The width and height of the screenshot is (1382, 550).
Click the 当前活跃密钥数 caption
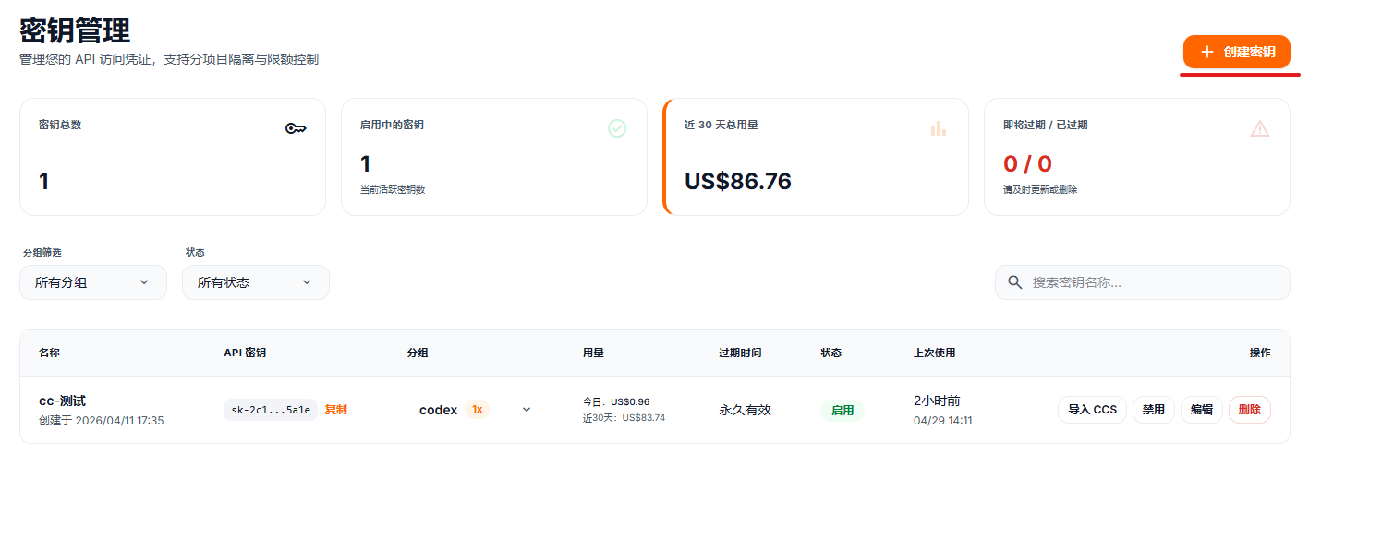pos(393,189)
